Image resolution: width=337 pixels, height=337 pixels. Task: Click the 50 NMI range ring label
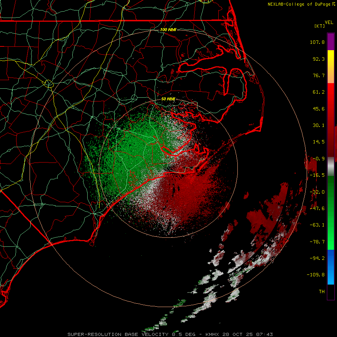pos(168,99)
